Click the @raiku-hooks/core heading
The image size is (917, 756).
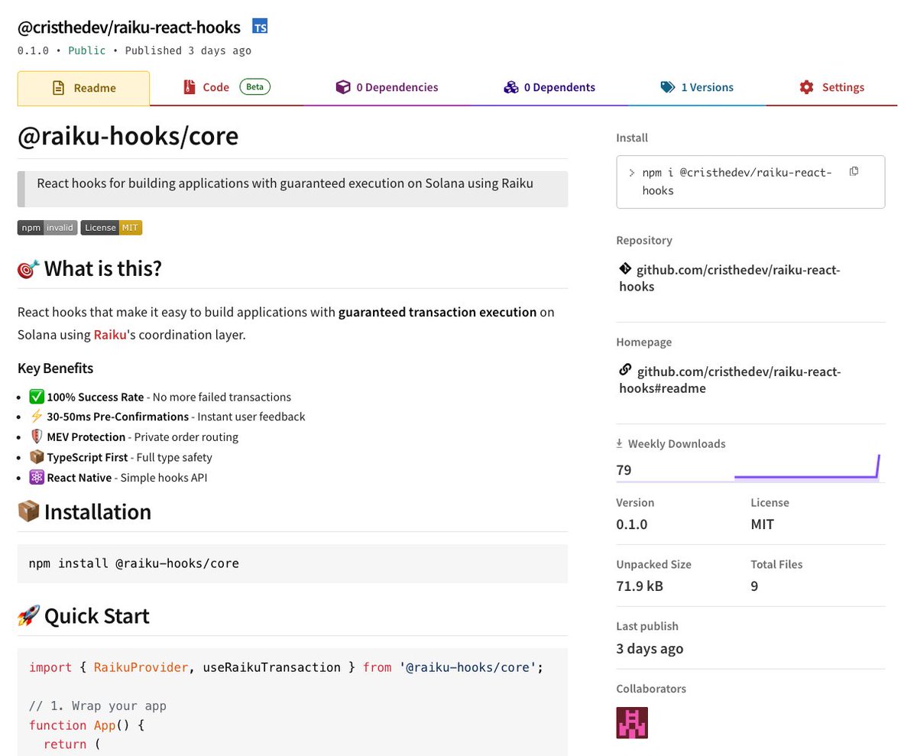point(128,135)
